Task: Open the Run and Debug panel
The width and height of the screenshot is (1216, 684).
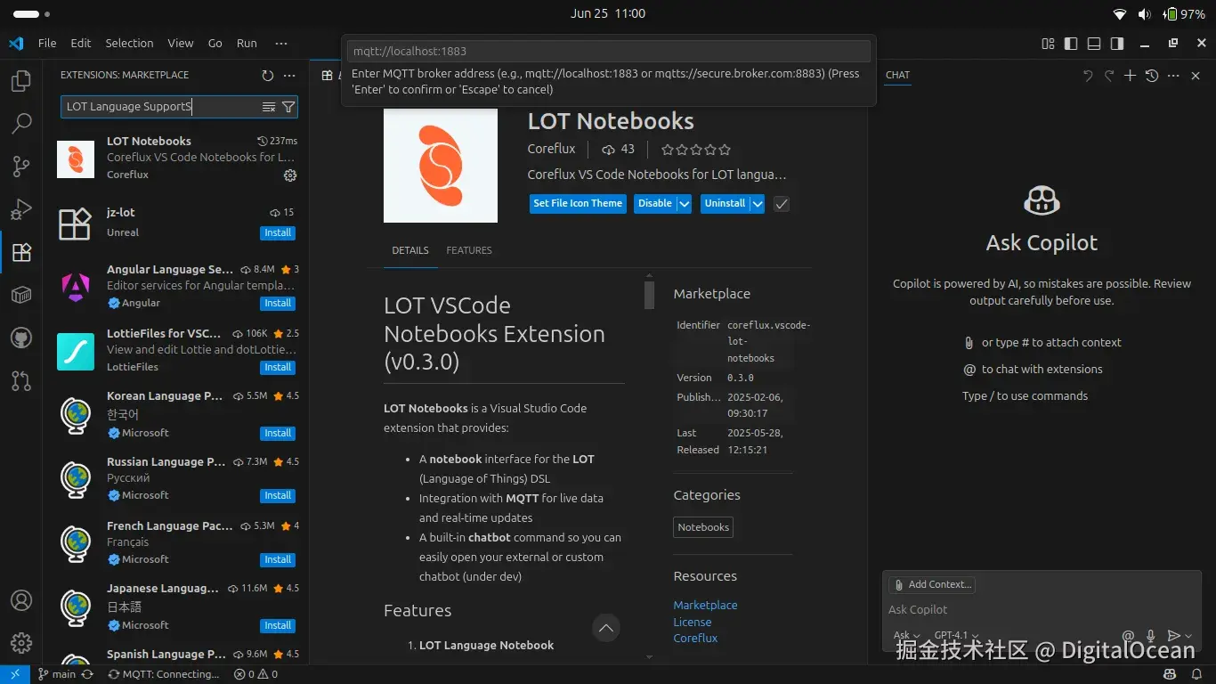Action: 21,208
